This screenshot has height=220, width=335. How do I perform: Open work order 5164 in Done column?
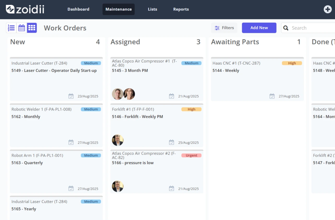[324, 117]
